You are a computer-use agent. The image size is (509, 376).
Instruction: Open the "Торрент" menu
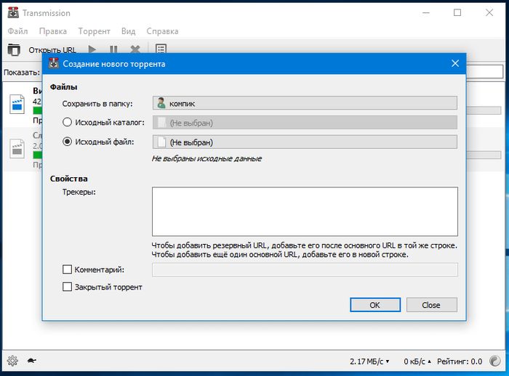click(94, 31)
